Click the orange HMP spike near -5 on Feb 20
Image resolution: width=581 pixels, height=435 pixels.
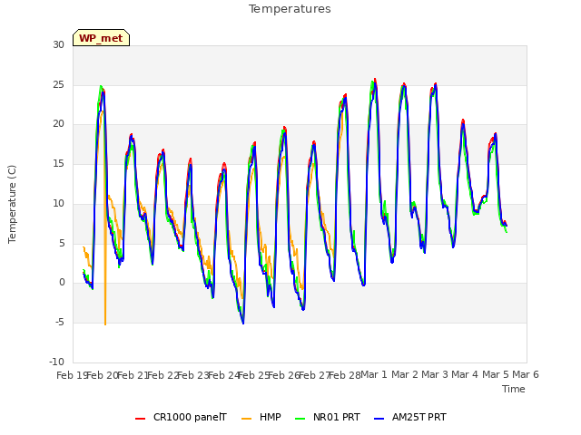tap(105, 324)
